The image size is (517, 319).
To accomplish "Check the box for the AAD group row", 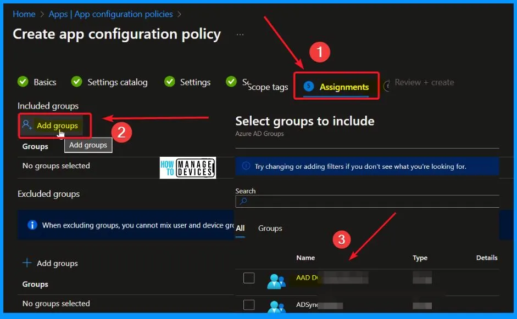I will [249, 278].
